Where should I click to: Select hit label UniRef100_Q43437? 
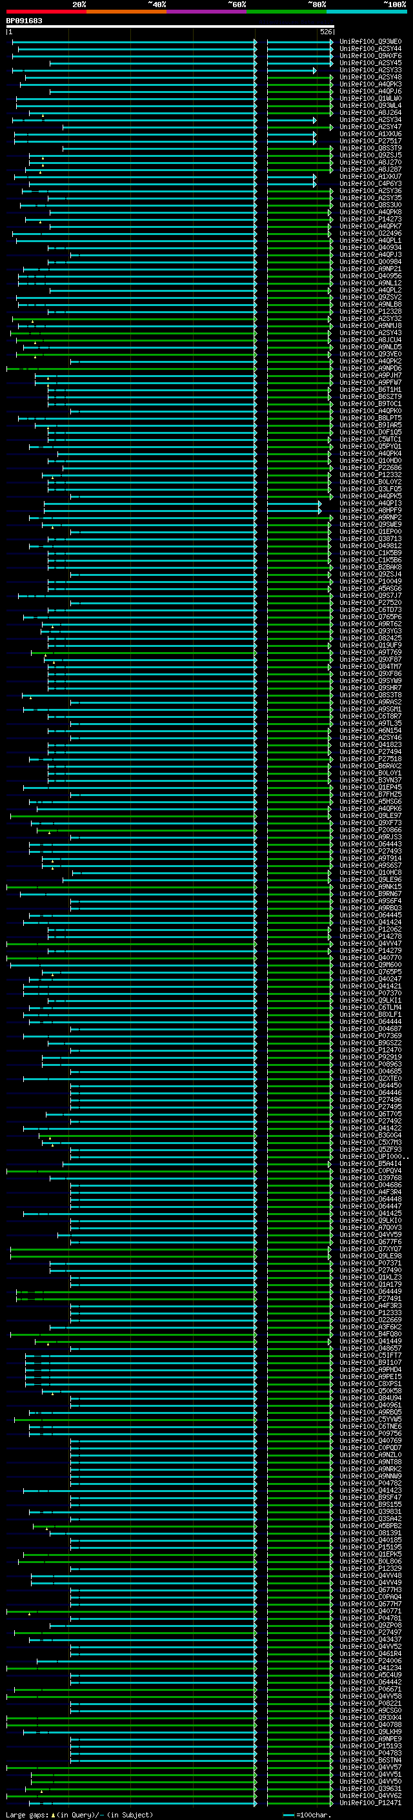(x=370, y=1639)
